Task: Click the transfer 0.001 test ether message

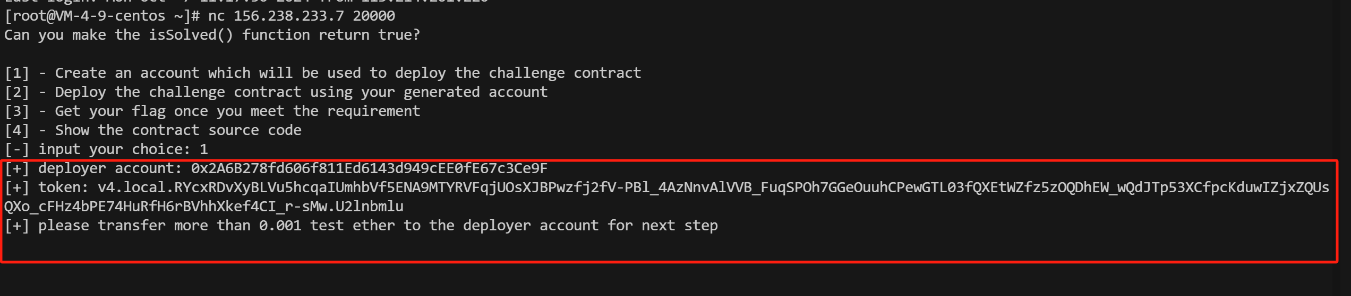Action: (361, 226)
